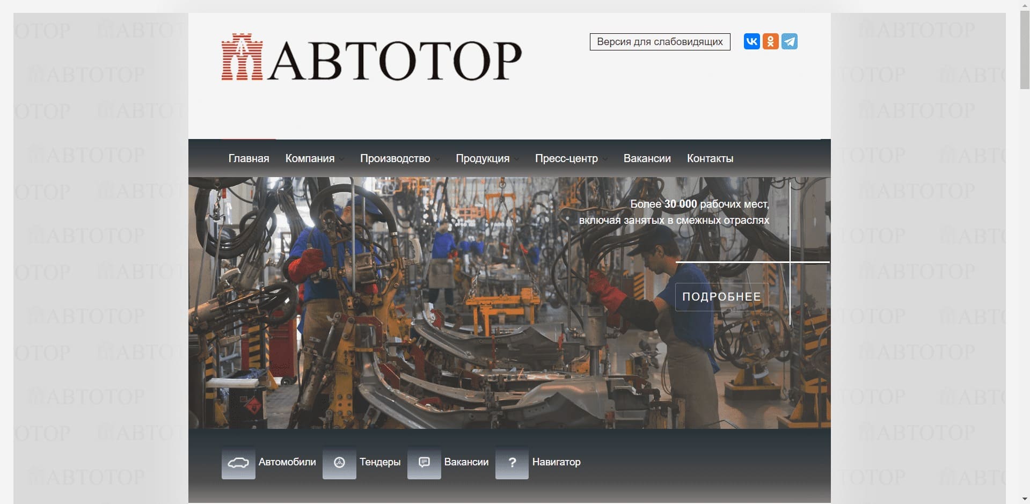The width and height of the screenshot is (1030, 504).
Task: Open Контакты in the navigation menu
Action: [x=710, y=158]
